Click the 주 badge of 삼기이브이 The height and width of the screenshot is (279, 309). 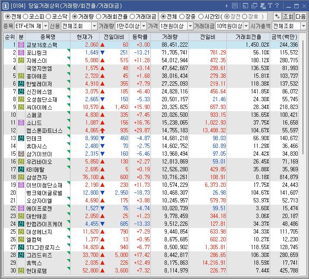pyautogui.click(x=21, y=154)
